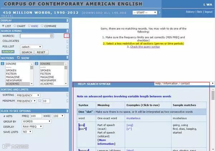This screenshot has width=215, height=151.
Task: Click the help panel vertical scrollbar thumb
Action: (x=213, y=95)
